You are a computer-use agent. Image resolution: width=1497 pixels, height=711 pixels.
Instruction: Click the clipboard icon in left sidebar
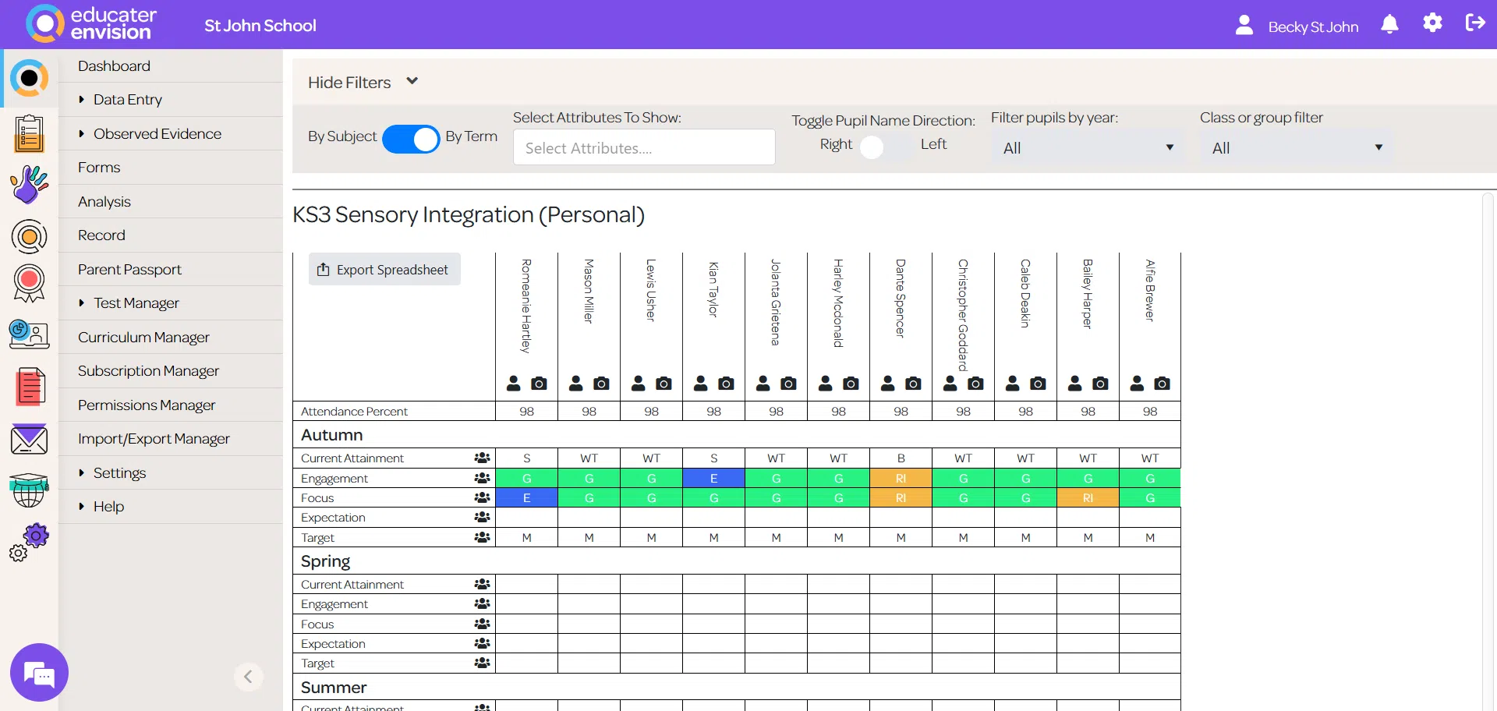pos(29,133)
